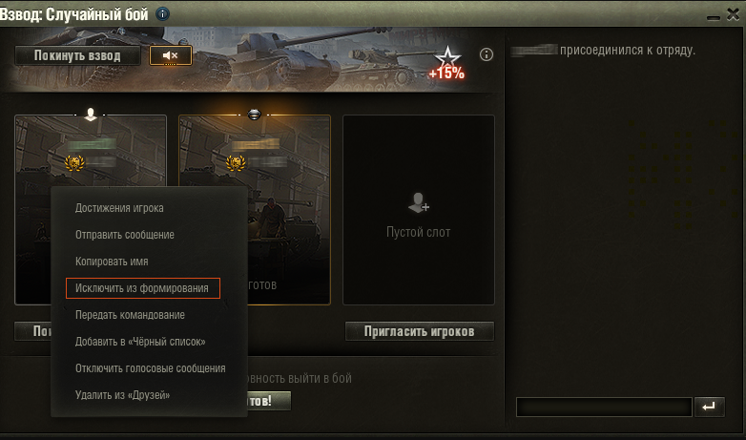
Task: Select Достижения игрока menu entry
Action: [119, 208]
